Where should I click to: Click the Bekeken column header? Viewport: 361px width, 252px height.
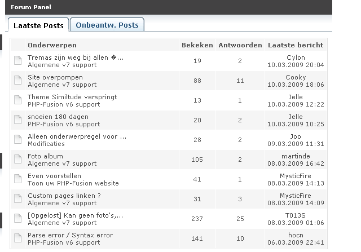point(197,45)
